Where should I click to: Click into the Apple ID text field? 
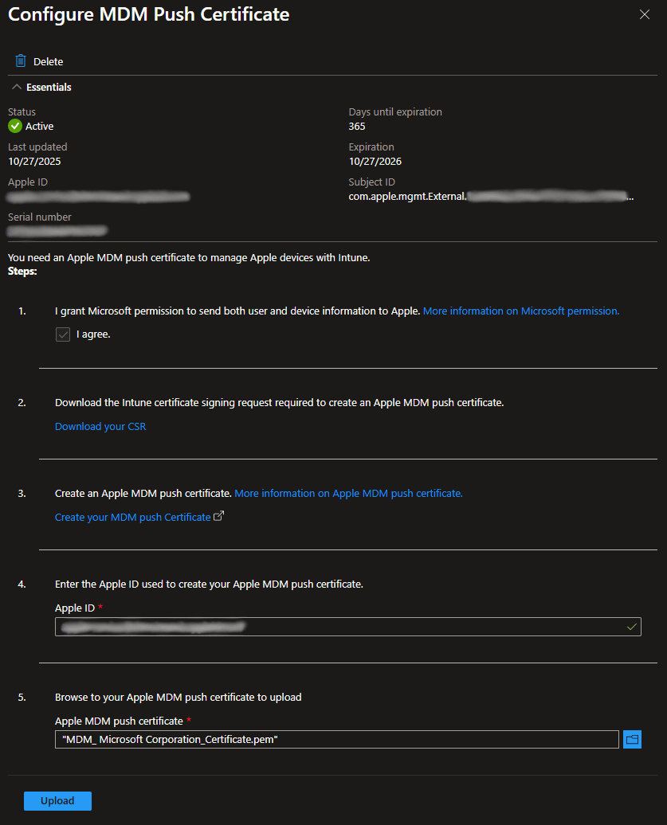point(335,627)
